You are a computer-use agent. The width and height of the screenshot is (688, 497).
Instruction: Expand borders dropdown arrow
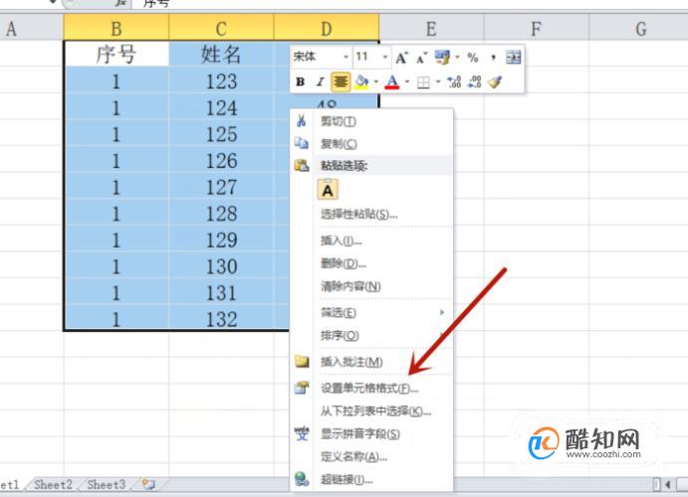(437, 82)
